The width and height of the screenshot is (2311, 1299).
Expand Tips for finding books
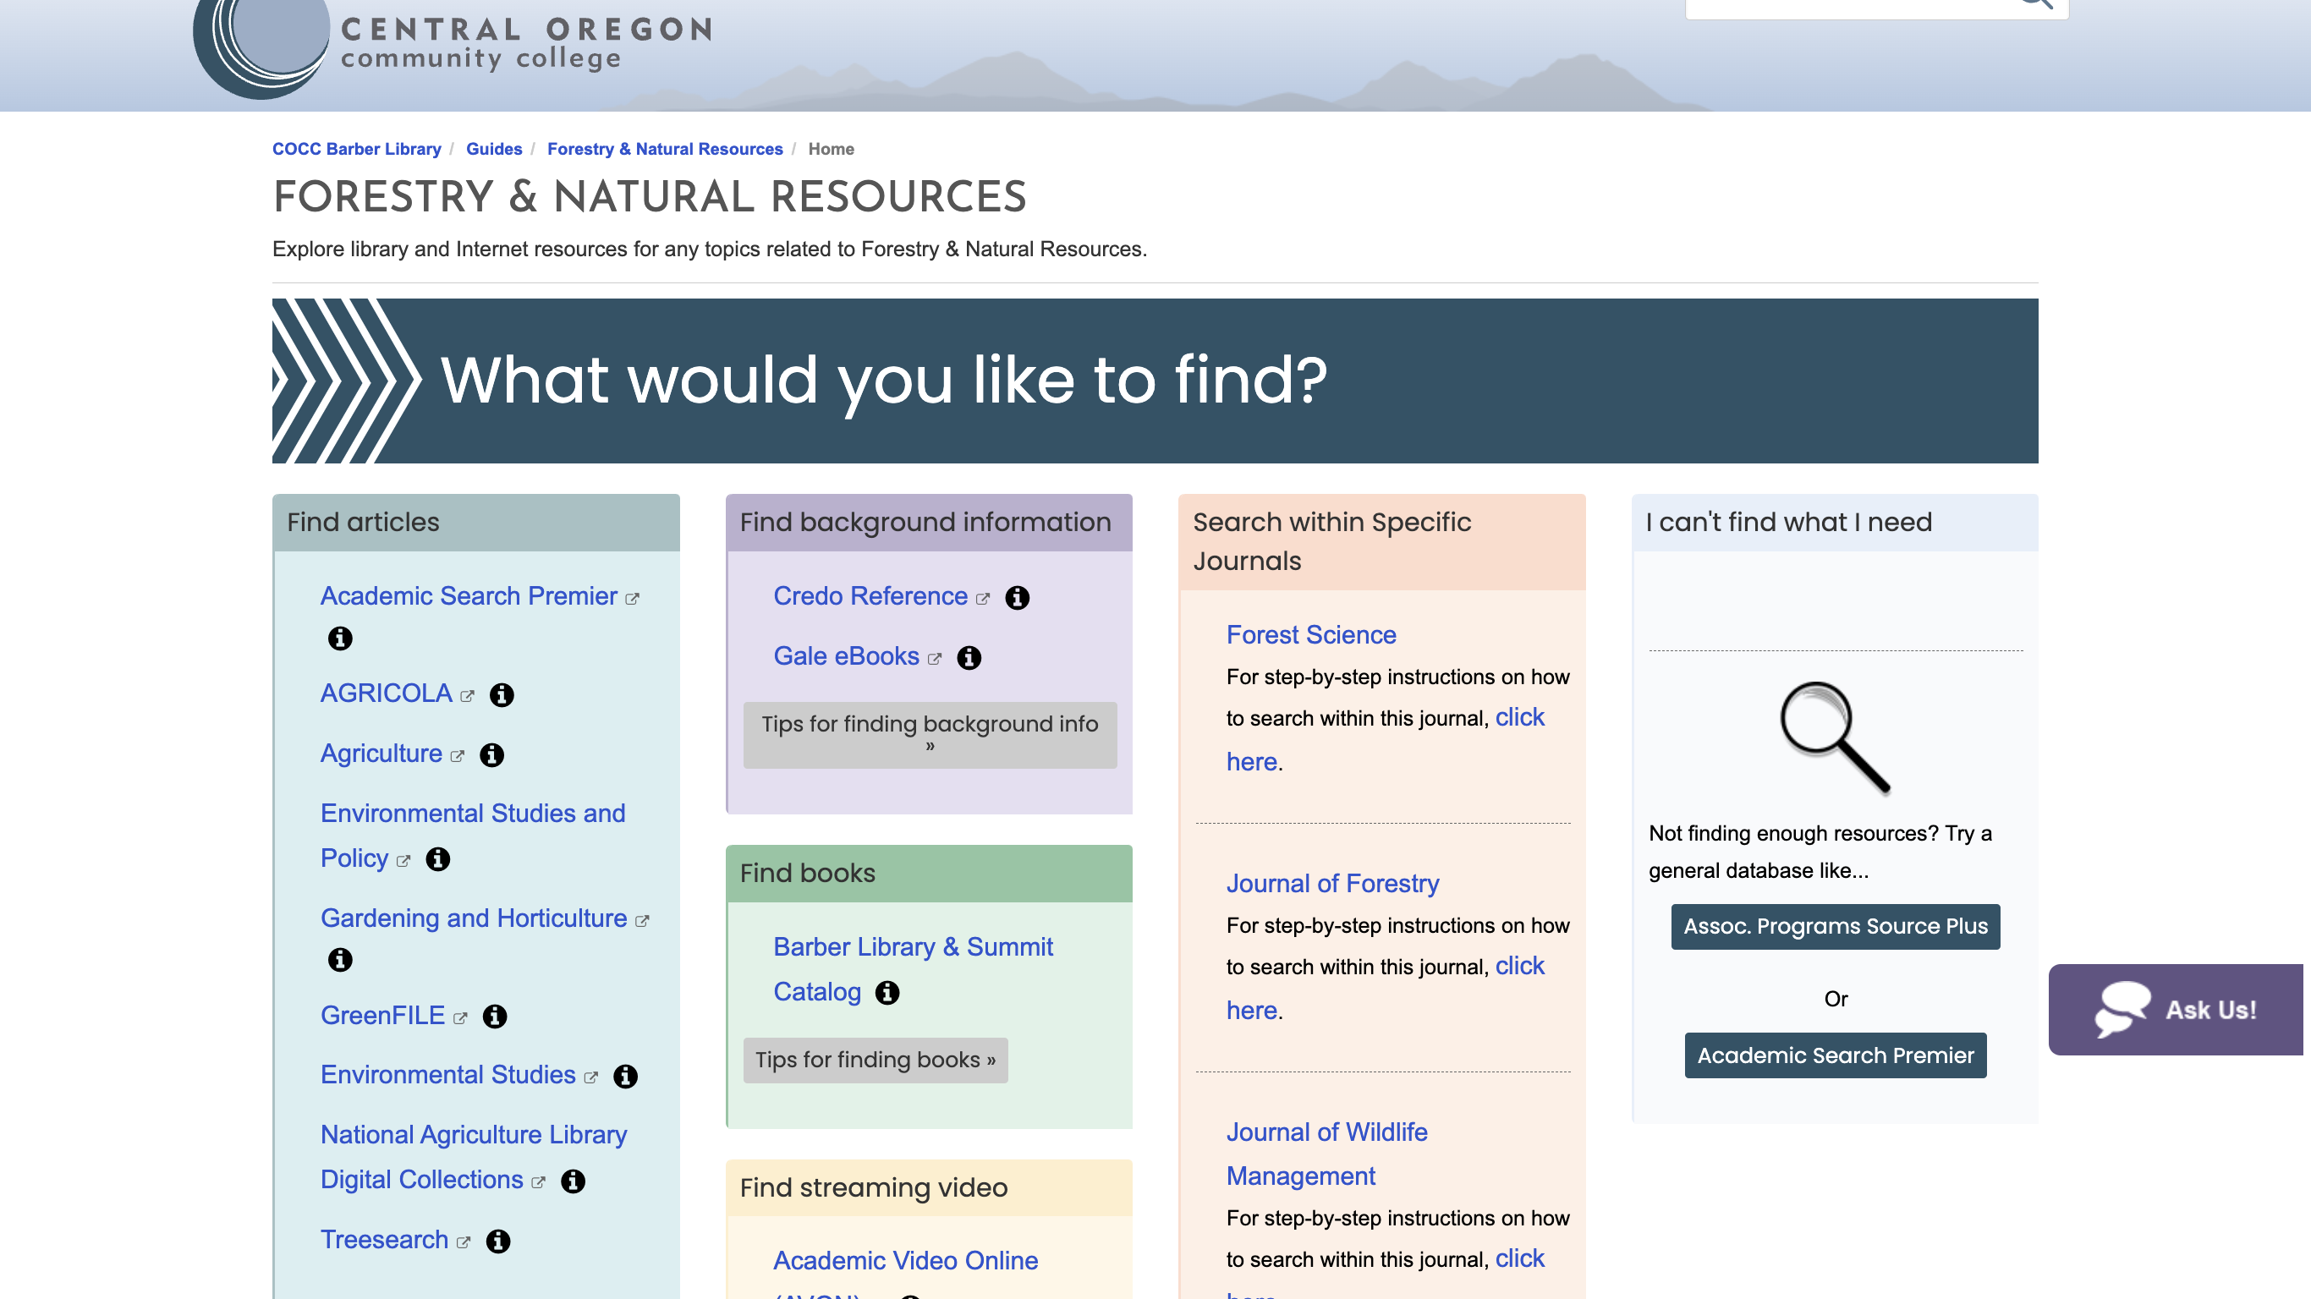[876, 1058]
